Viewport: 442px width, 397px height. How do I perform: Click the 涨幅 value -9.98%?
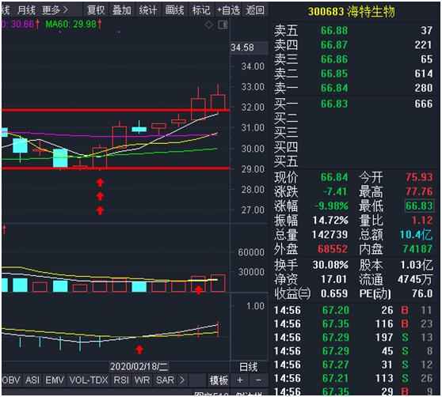[332, 206]
